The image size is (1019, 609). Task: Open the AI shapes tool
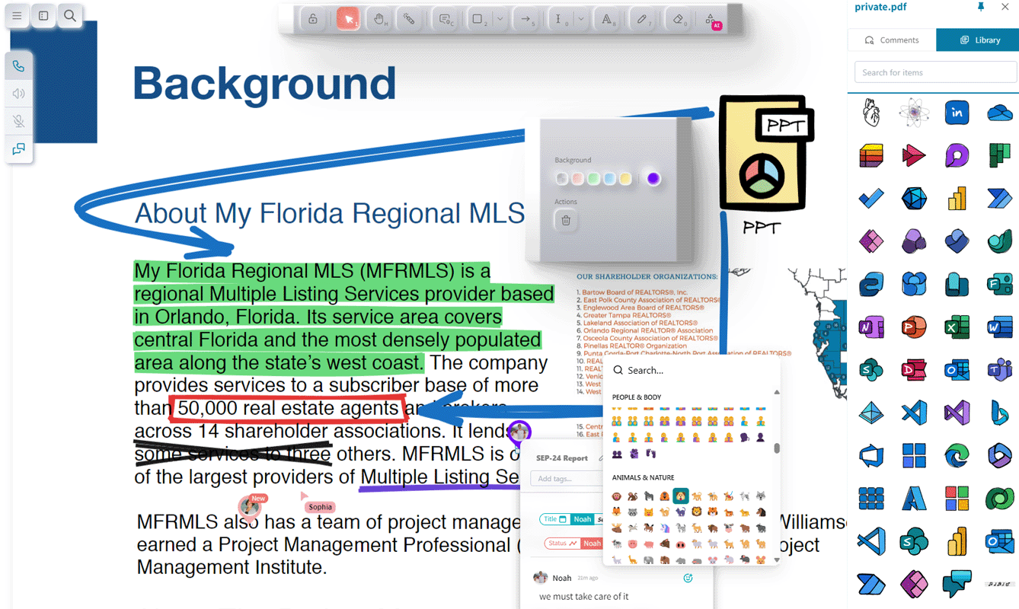[711, 20]
